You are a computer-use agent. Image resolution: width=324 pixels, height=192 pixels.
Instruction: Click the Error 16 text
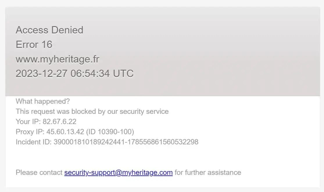pos(34,44)
